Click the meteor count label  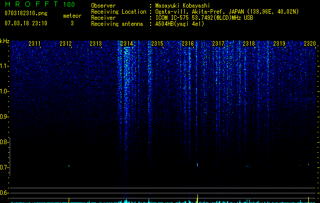click(x=72, y=16)
